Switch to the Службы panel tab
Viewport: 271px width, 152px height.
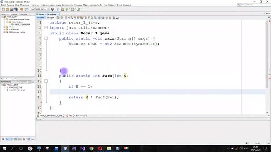(24, 14)
